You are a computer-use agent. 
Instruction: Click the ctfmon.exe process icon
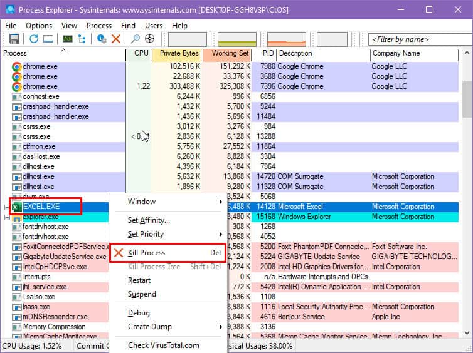click(x=16, y=147)
